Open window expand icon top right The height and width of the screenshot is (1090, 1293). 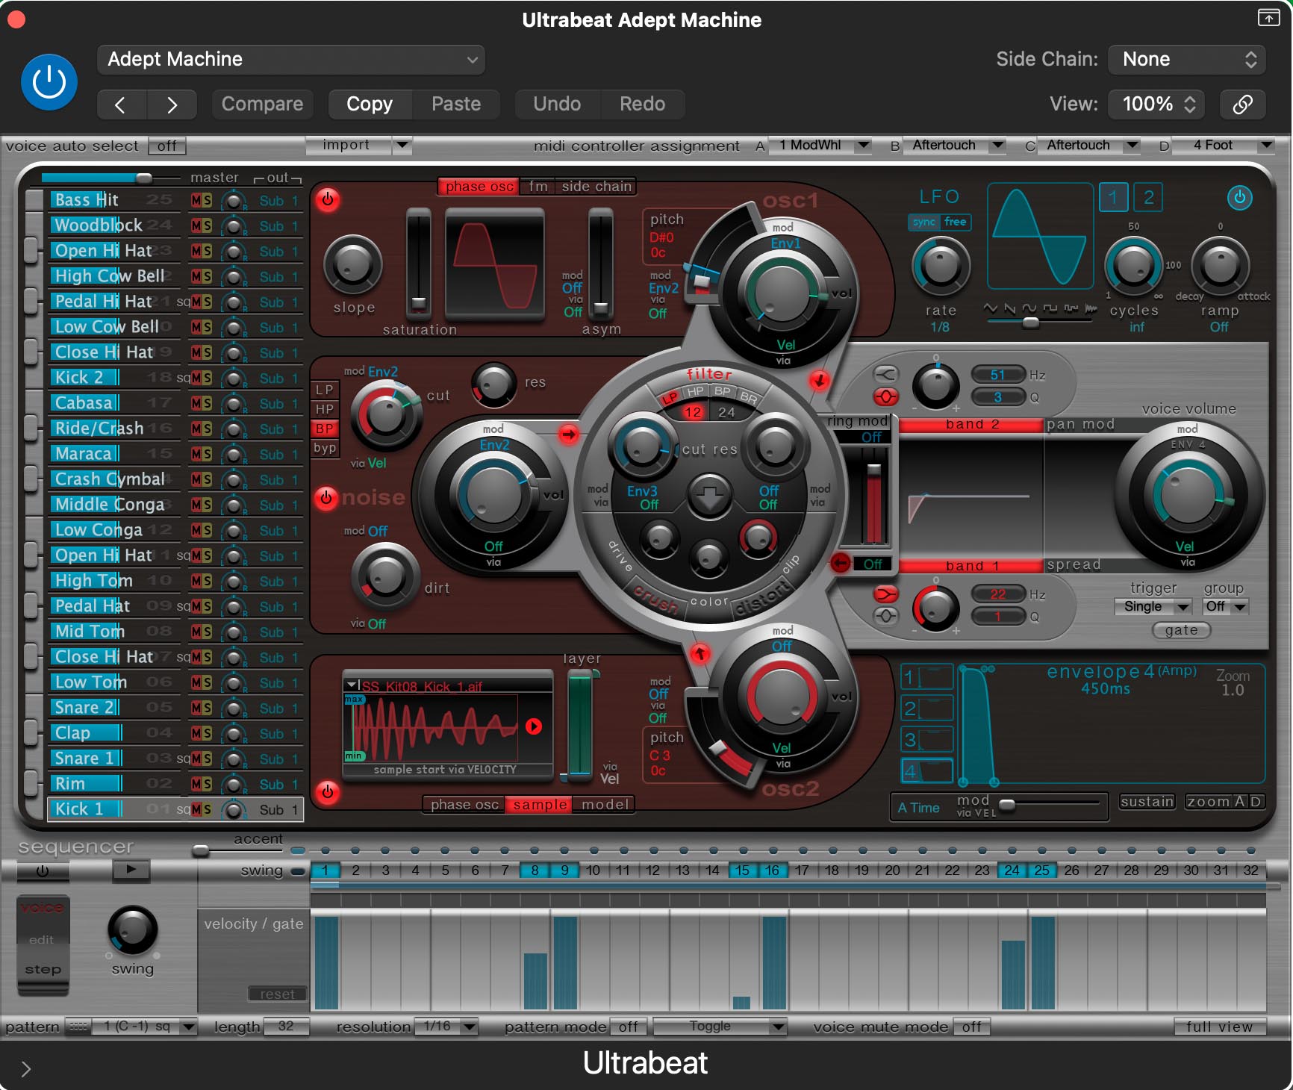(1268, 18)
